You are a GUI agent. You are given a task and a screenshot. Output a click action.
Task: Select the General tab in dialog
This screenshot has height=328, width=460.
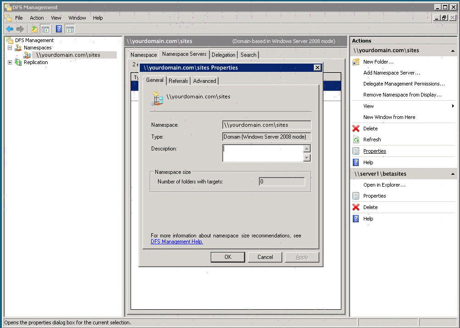[154, 80]
